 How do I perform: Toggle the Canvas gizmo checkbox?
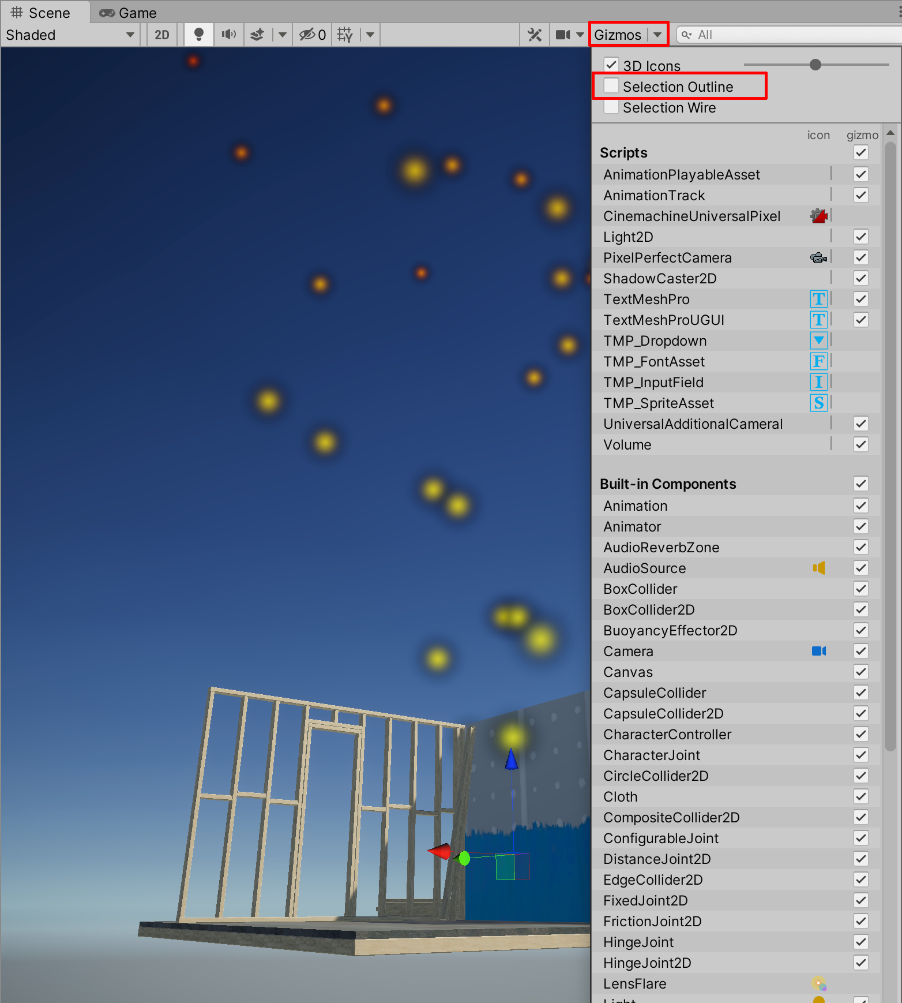[861, 672]
